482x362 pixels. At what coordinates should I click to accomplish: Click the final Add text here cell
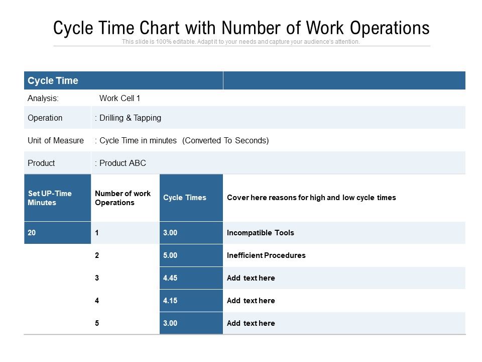tap(250, 323)
